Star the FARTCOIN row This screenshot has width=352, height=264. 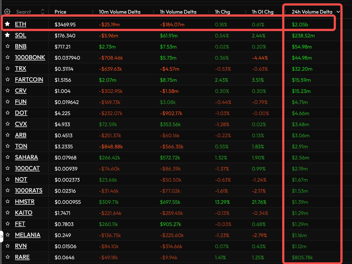point(7,80)
